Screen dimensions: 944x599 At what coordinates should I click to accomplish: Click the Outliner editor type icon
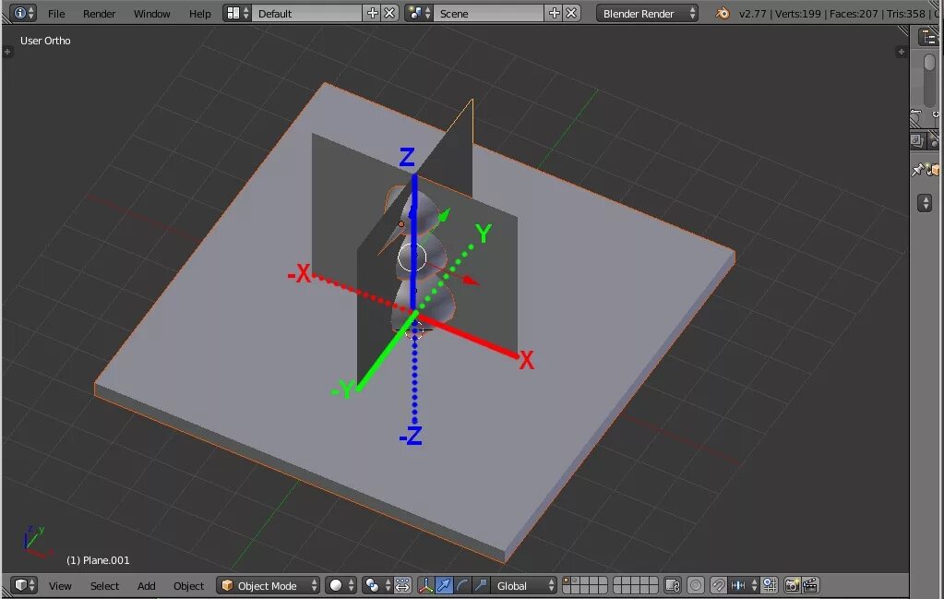(x=928, y=37)
